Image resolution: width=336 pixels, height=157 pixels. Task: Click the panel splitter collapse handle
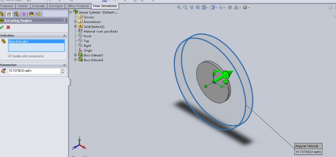pos(70,82)
